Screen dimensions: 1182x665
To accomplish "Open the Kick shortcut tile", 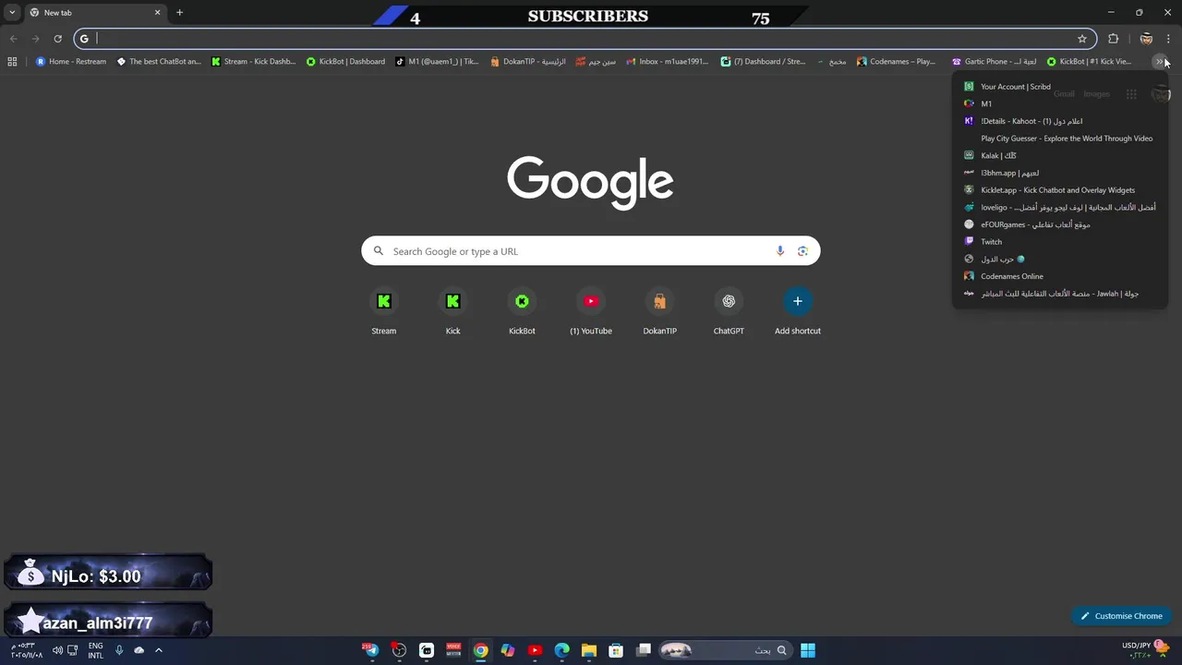I will point(452,312).
